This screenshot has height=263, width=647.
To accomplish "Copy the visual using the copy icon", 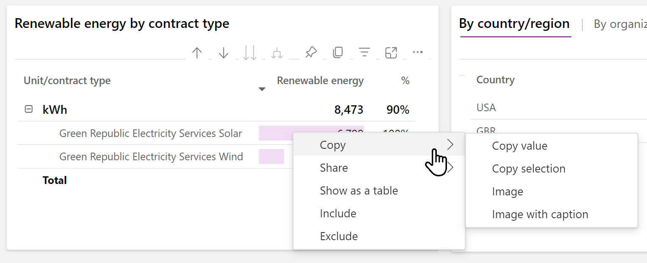I will pos(338,52).
